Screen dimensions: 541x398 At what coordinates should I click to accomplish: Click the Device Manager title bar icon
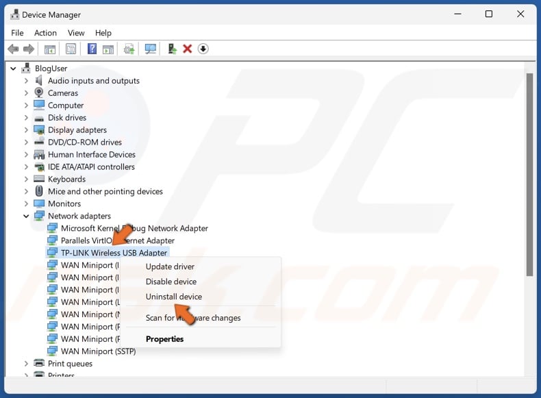tap(15, 14)
